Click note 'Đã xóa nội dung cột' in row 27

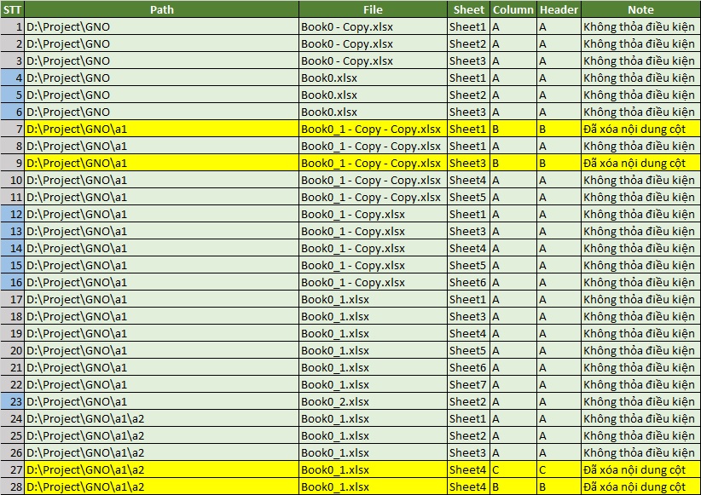tap(640, 469)
